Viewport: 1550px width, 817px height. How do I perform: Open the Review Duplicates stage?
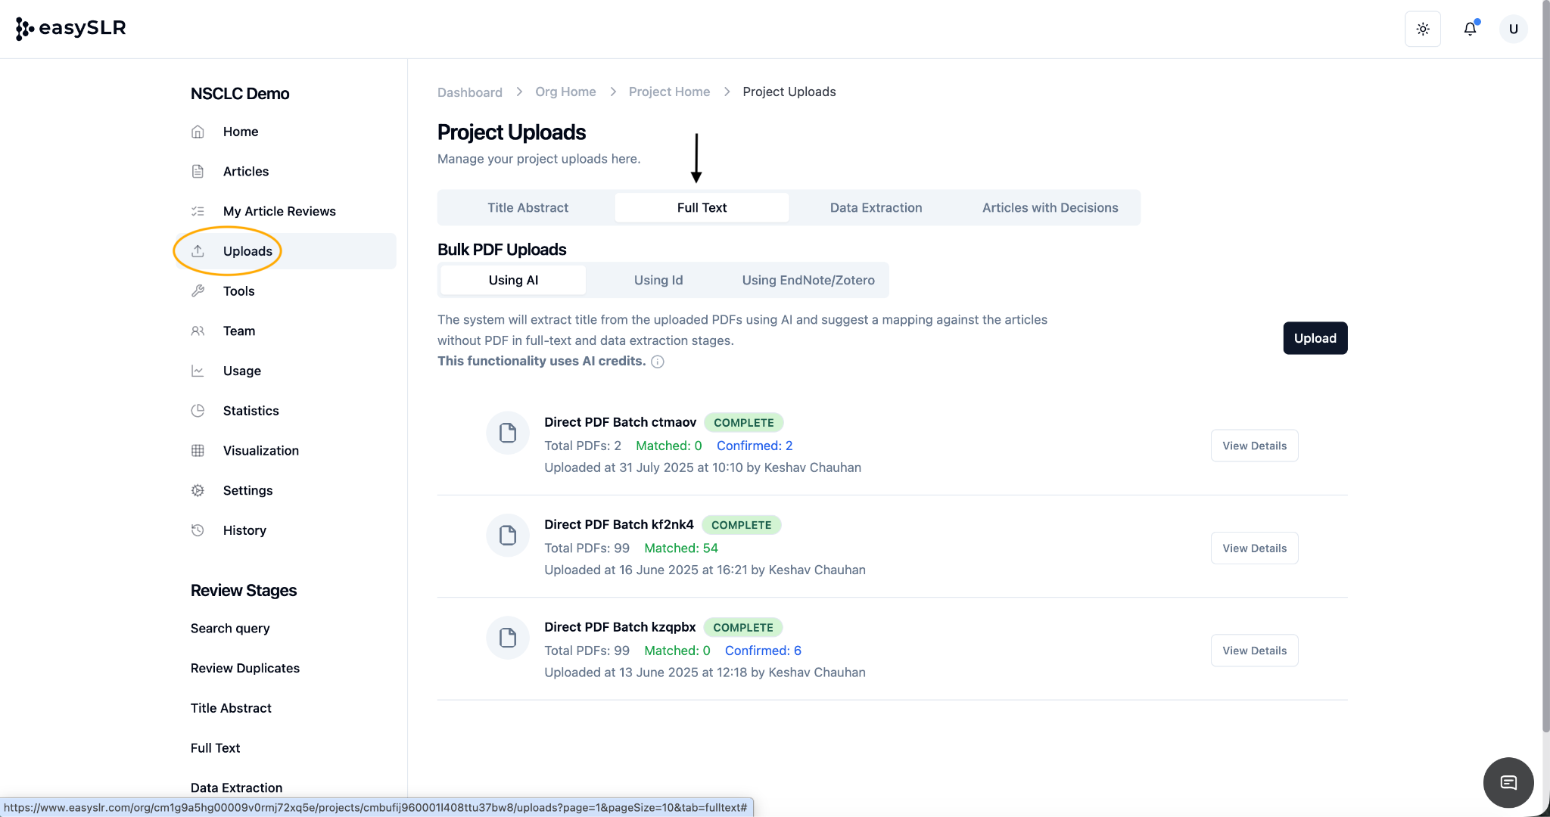coord(245,668)
